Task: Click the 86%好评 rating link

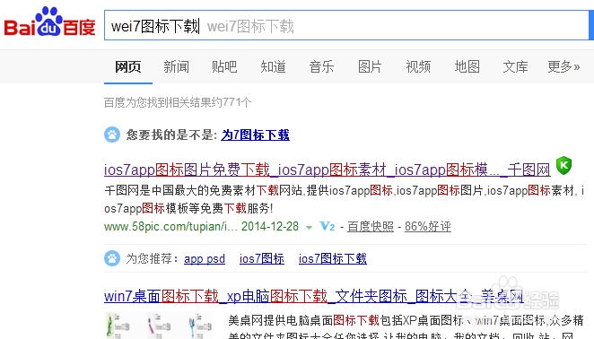Action: tap(428, 227)
